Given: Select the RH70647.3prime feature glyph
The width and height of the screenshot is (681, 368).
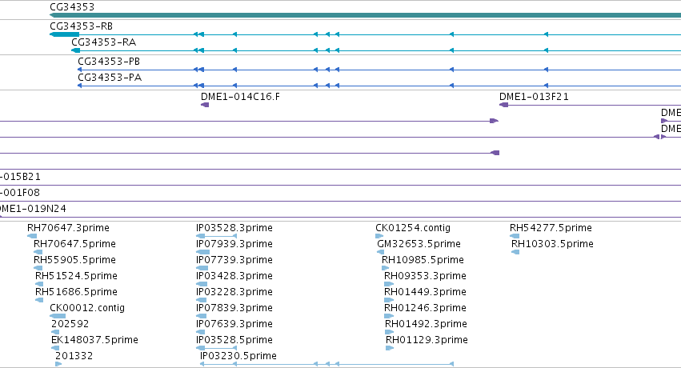Looking at the screenshot, I should tap(32, 236).
